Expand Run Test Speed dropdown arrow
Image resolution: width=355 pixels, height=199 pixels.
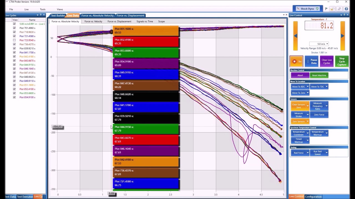[x=327, y=153]
